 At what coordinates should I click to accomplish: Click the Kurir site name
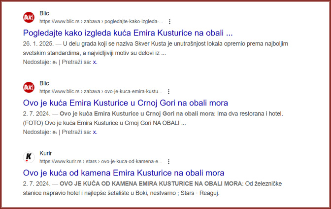(x=45, y=153)
